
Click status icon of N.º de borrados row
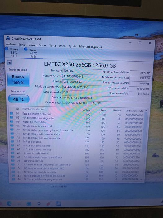pyautogui.click(x=12, y=141)
